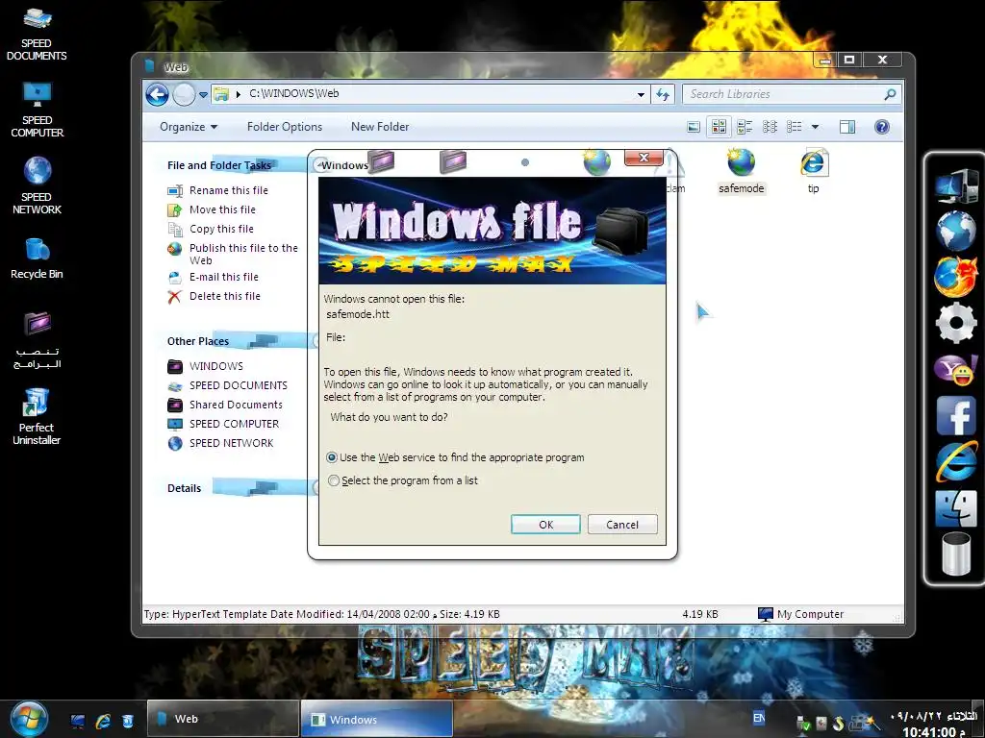The width and height of the screenshot is (985, 738).
Task: Launch Firefox from side dock
Action: [x=955, y=276]
